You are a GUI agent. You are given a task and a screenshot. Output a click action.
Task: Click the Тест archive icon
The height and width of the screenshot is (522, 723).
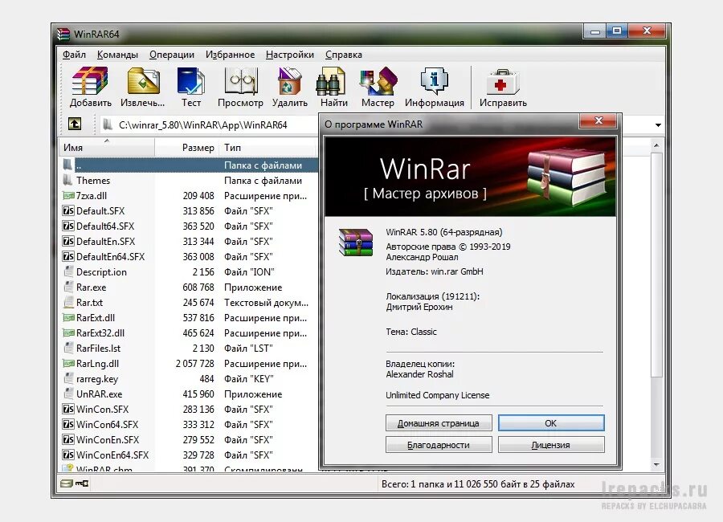[191, 84]
